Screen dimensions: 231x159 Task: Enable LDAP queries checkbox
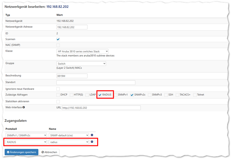point(87,95)
